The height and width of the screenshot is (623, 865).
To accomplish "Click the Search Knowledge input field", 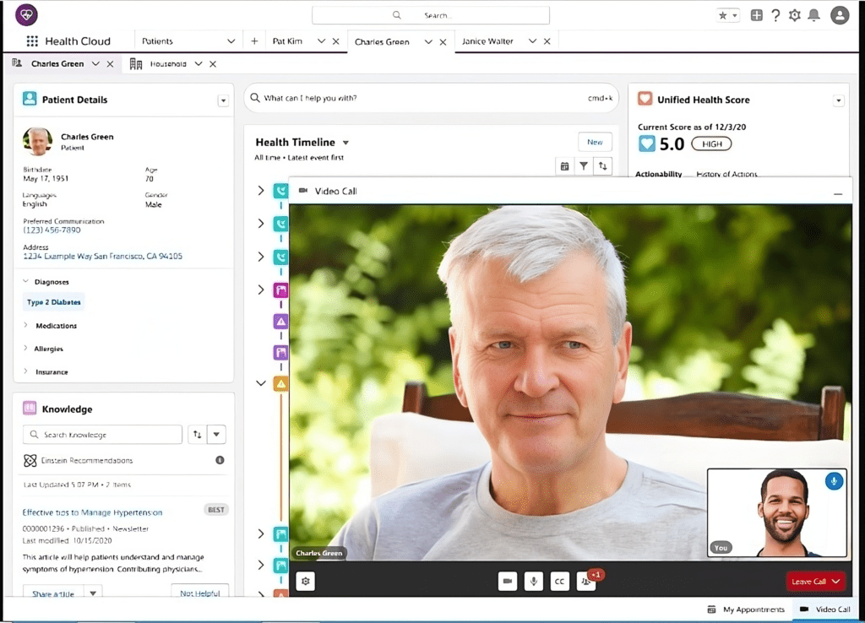I will 103,435.
